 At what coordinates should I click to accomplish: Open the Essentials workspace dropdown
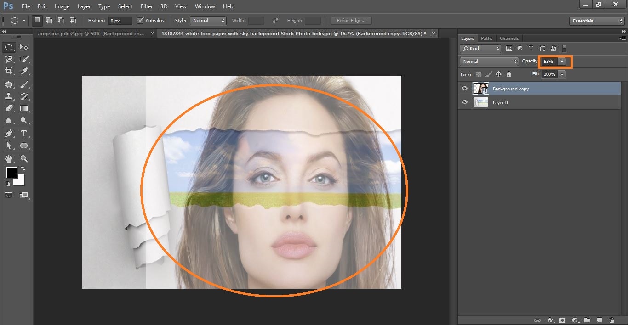click(x=596, y=21)
